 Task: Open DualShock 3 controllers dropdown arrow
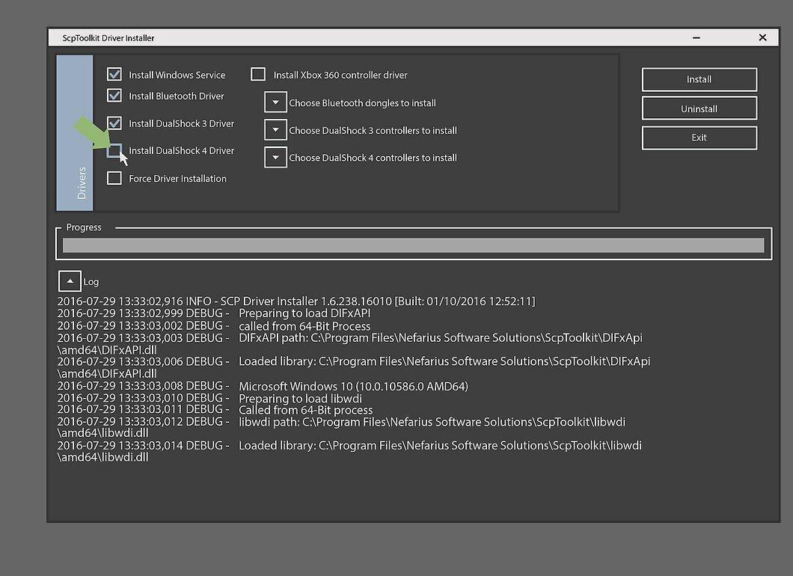click(x=275, y=130)
